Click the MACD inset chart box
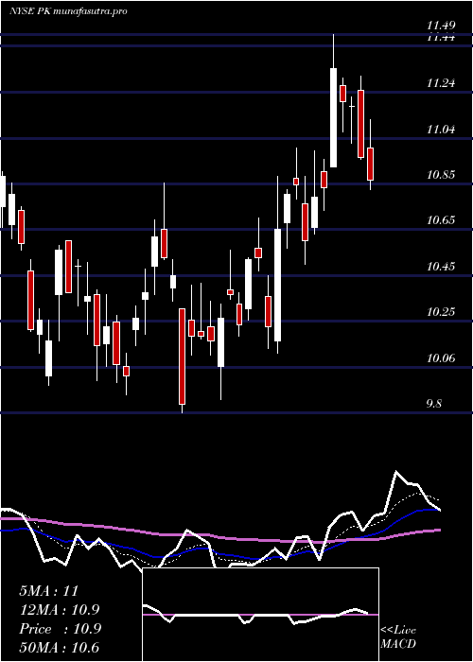The width and height of the screenshot is (473, 662). pos(260,615)
